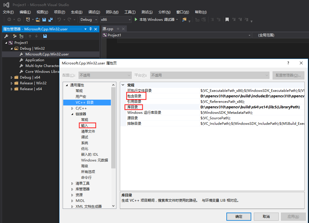Expand the Debug | x64 folder
This screenshot has height=223, width=309.
(12, 77)
